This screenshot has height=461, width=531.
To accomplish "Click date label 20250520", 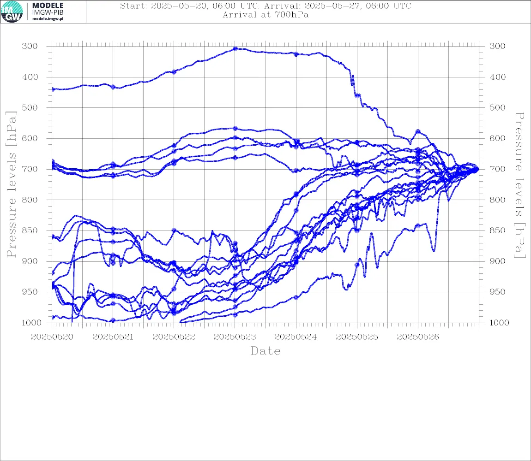I will point(52,337).
